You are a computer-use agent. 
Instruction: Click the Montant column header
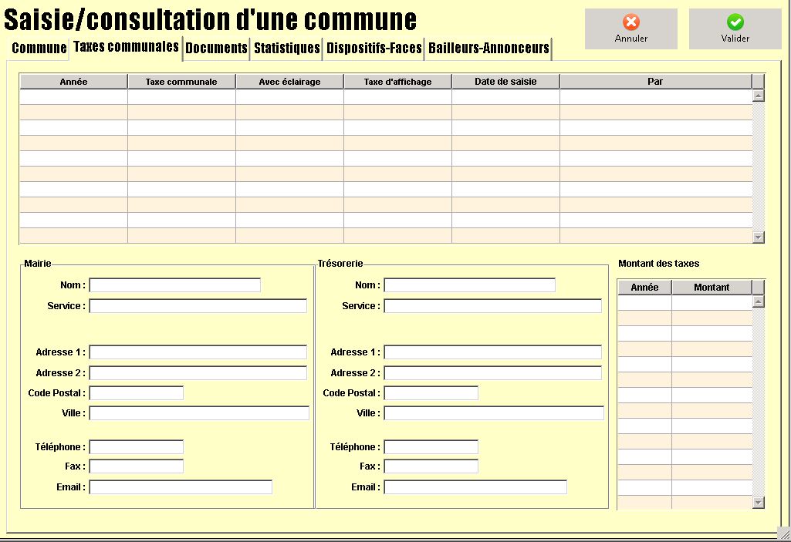712,288
